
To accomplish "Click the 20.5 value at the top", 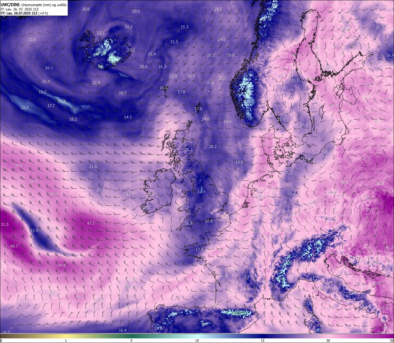I will click(136, 11).
